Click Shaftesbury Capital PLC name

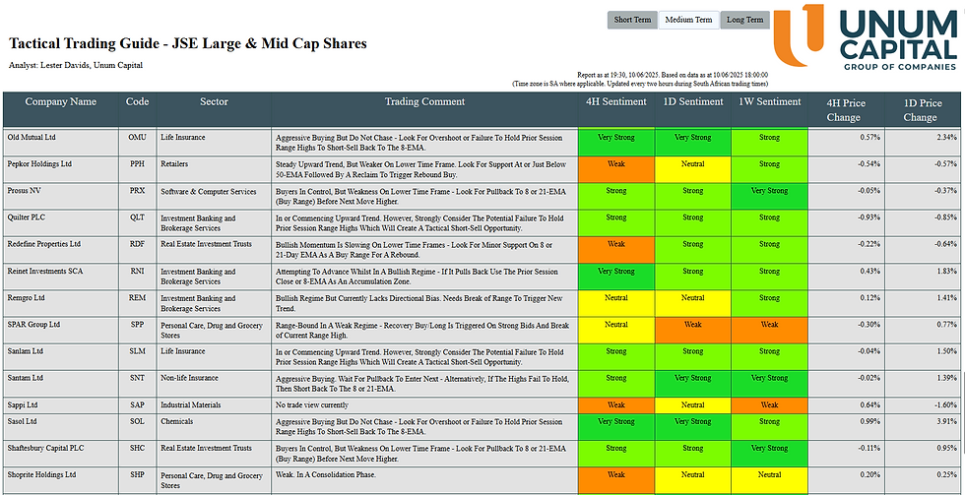[x=45, y=449]
